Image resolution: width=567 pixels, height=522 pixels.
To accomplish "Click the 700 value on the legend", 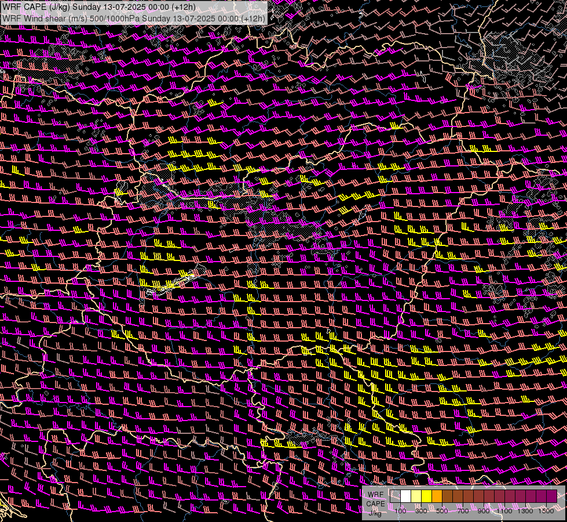I will click(x=463, y=511).
